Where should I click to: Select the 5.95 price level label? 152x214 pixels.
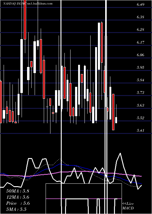click(x=140, y=68)
